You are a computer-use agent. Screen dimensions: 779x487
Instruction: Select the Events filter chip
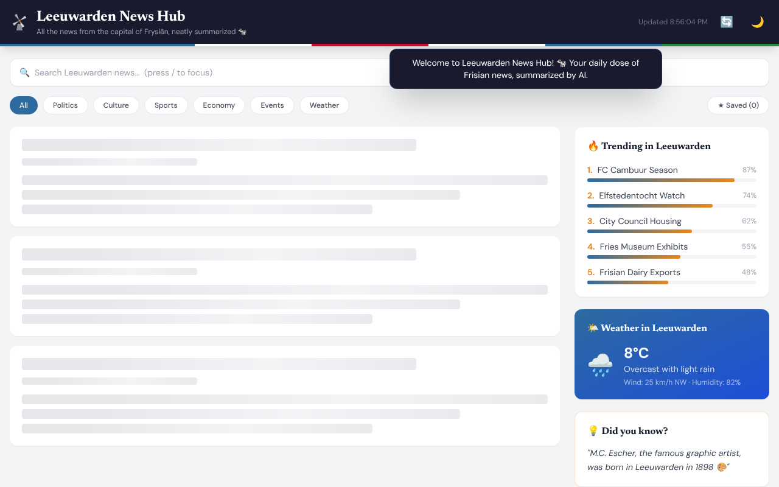tap(272, 105)
